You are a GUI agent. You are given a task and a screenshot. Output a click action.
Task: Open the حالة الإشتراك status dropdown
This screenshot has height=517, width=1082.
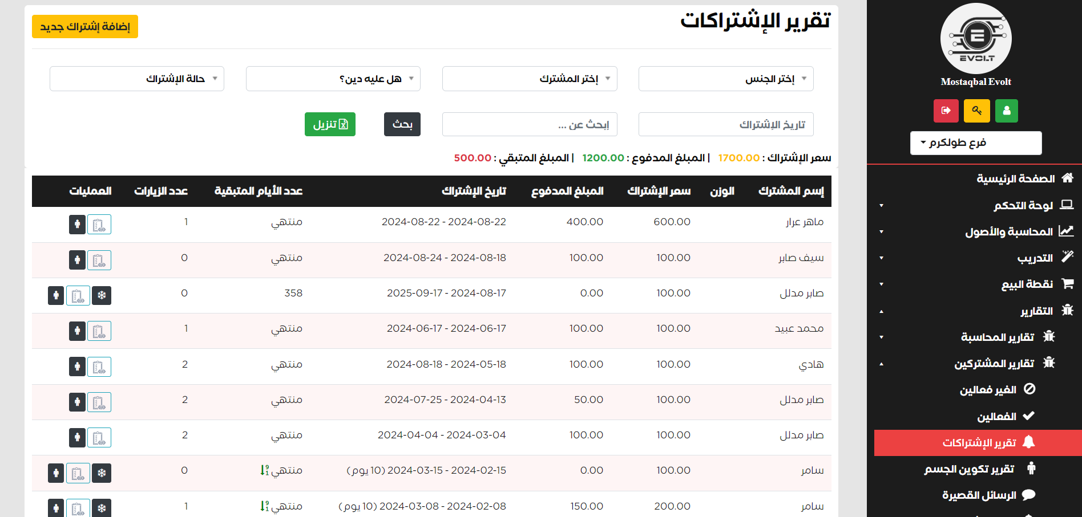coord(137,79)
